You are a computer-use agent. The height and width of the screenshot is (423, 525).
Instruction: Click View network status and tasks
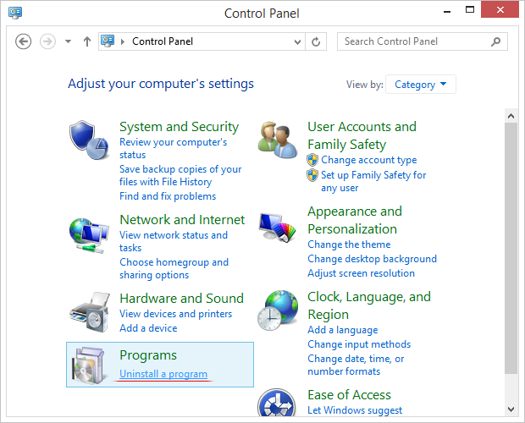pos(174,241)
